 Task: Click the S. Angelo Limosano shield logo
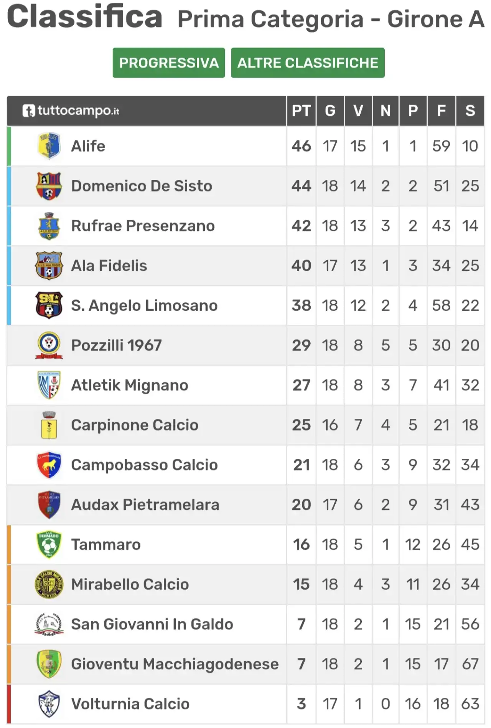coord(49,306)
